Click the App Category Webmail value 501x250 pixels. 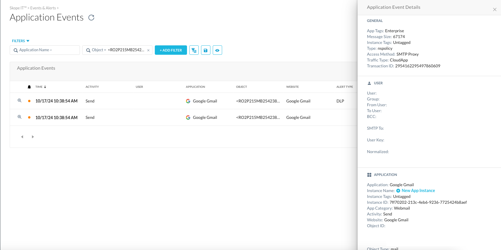(x=402, y=208)
